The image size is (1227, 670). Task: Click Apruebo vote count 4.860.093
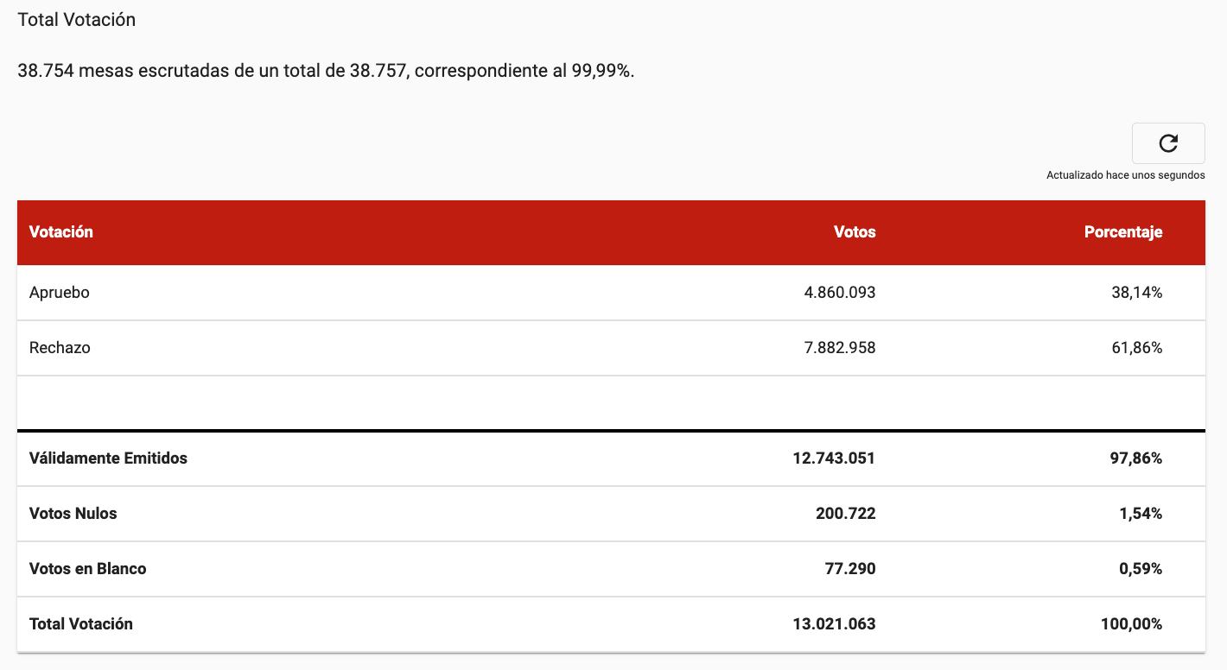click(x=839, y=293)
